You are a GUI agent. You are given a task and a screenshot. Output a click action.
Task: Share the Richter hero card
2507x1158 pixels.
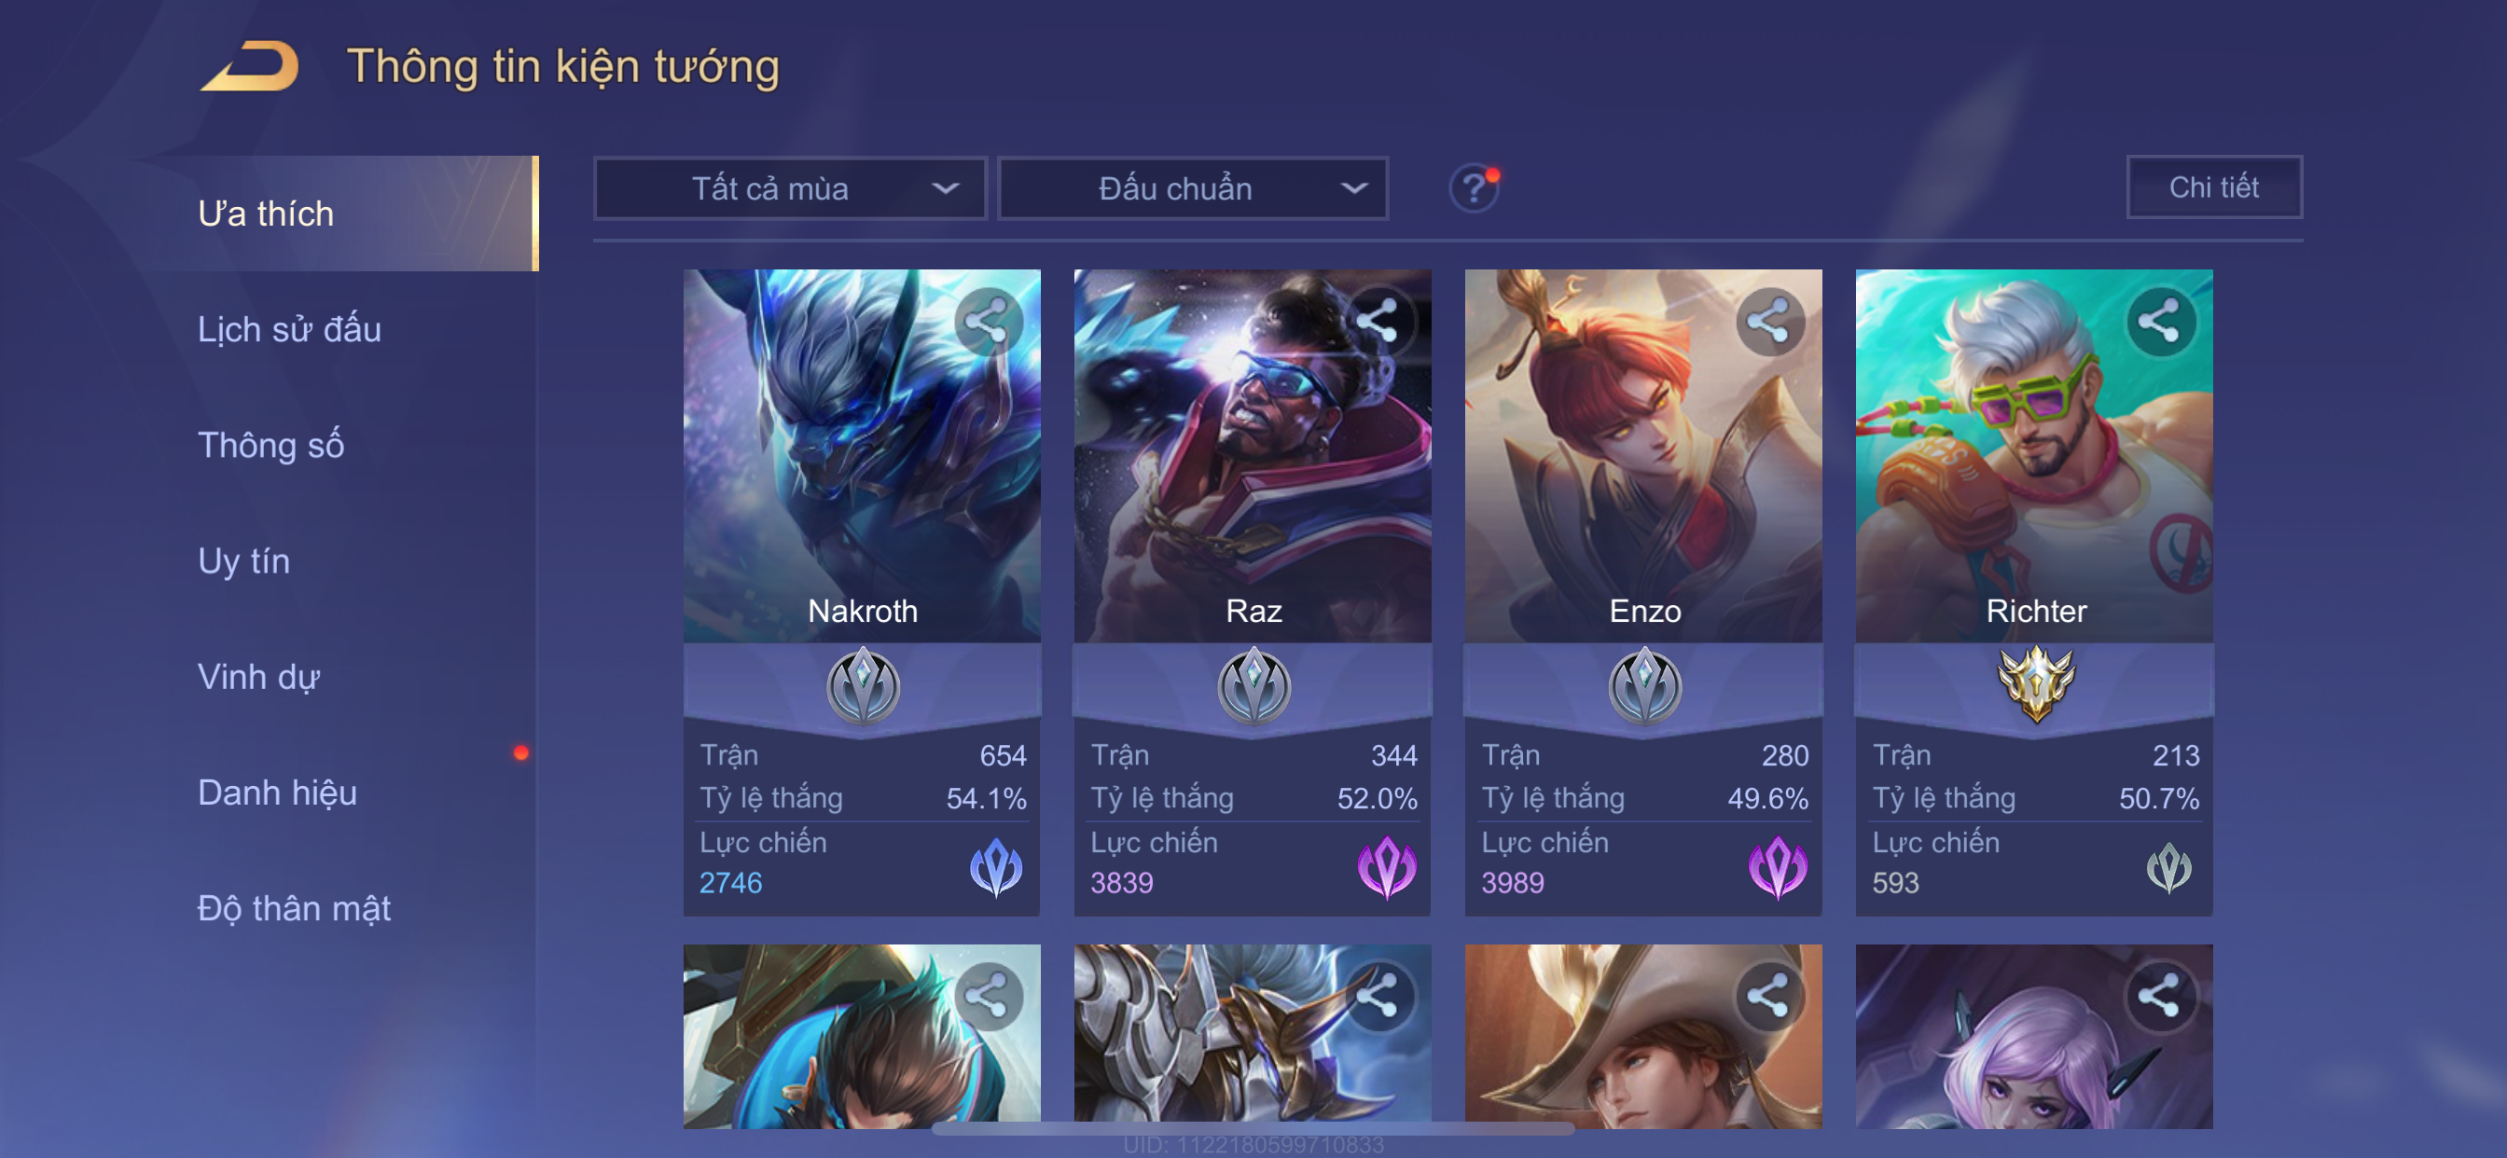coord(2159,321)
